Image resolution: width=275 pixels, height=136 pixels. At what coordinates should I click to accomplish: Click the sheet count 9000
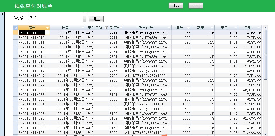(181, 90)
